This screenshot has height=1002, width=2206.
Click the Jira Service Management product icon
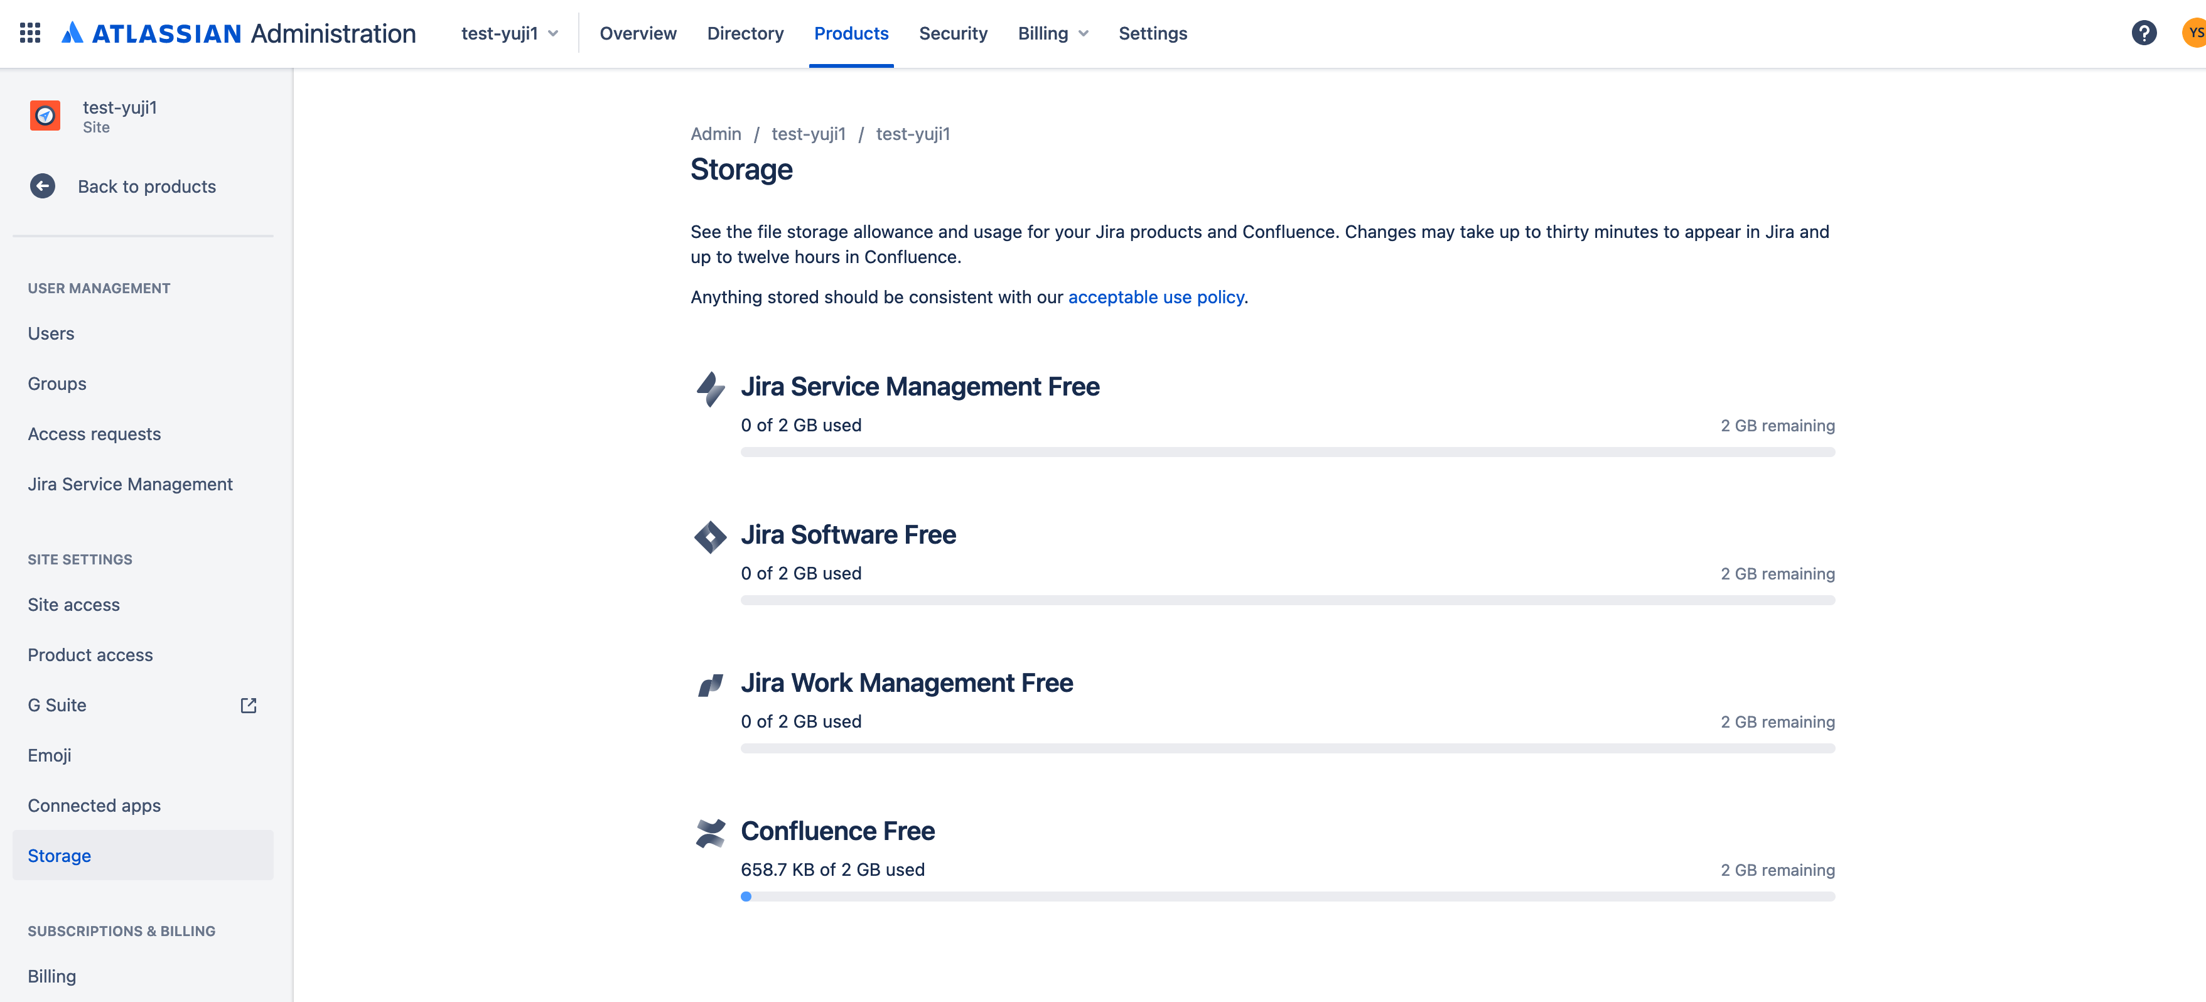tap(710, 389)
